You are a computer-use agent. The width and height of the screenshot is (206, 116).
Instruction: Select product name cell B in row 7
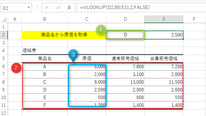45,74
